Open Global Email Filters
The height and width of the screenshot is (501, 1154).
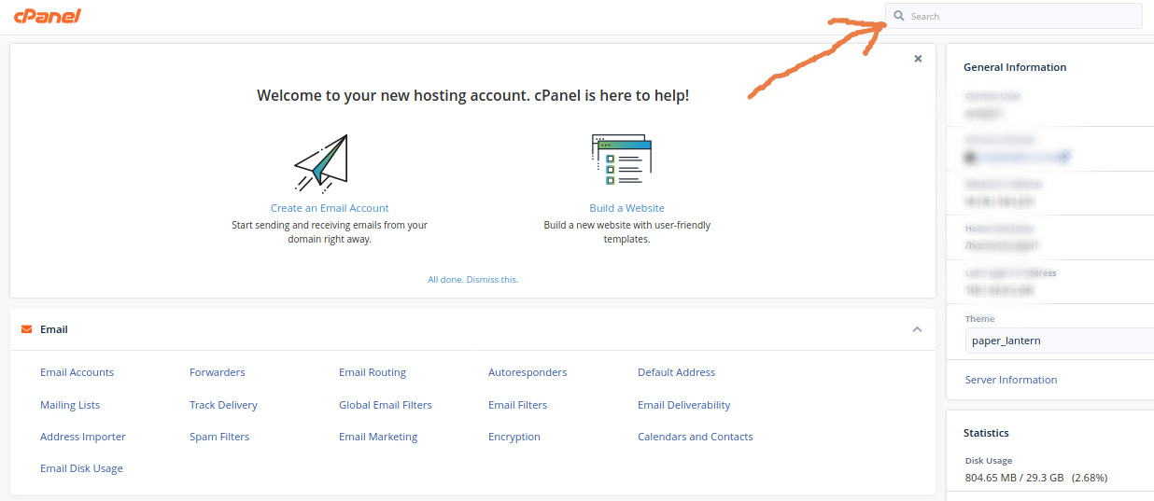(x=386, y=405)
